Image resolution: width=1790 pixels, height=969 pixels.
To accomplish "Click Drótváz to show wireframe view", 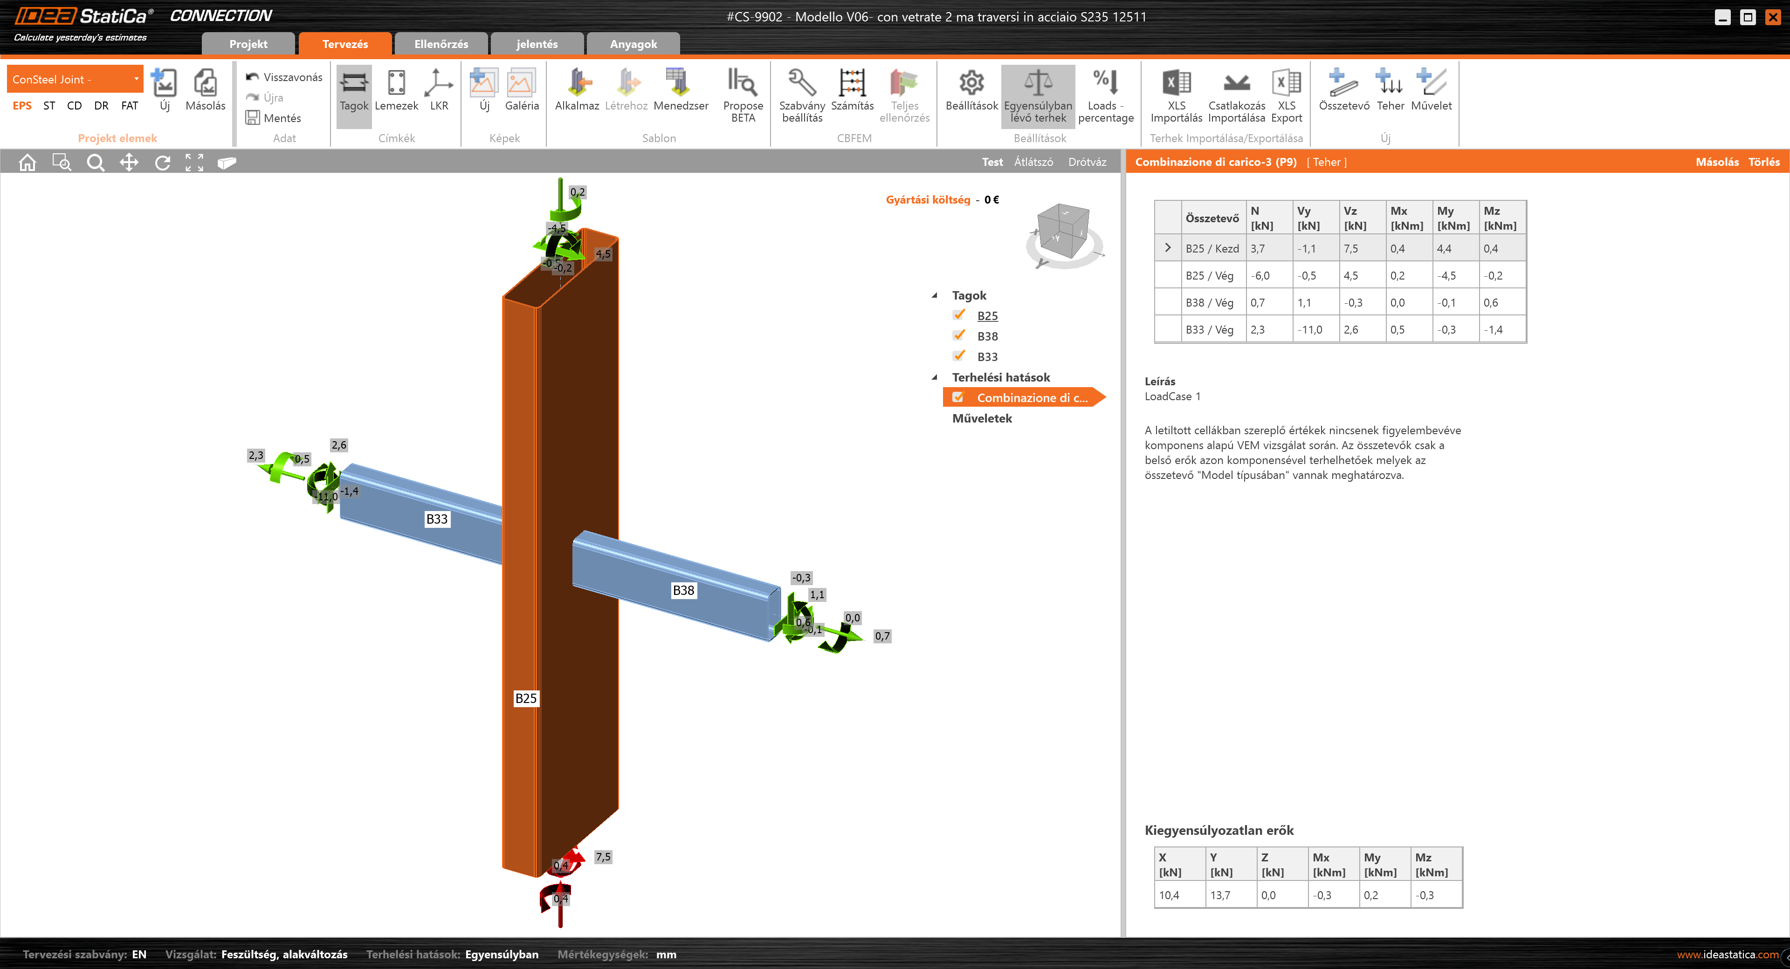I will point(1087,161).
